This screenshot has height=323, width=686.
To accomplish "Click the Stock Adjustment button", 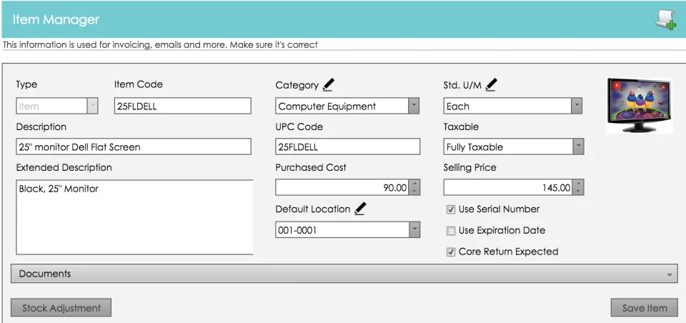I will pos(61,308).
